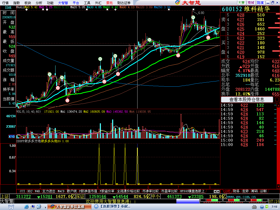Viewport: 280px width, 210px height.
Task: Click tick list scrollbar down arrow
Action: coord(278,186)
